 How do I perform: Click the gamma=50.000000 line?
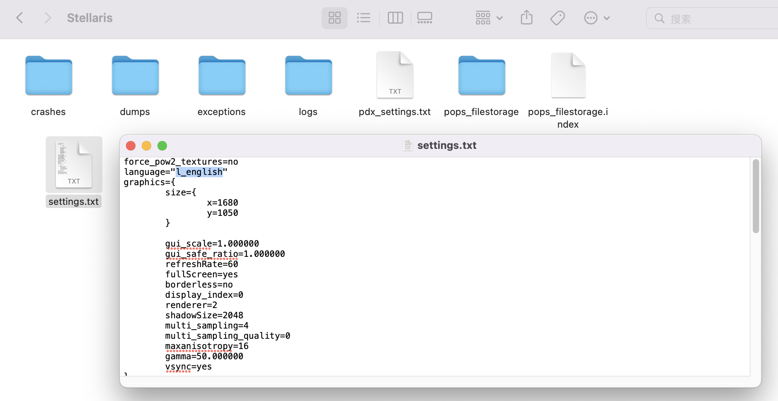(204, 356)
